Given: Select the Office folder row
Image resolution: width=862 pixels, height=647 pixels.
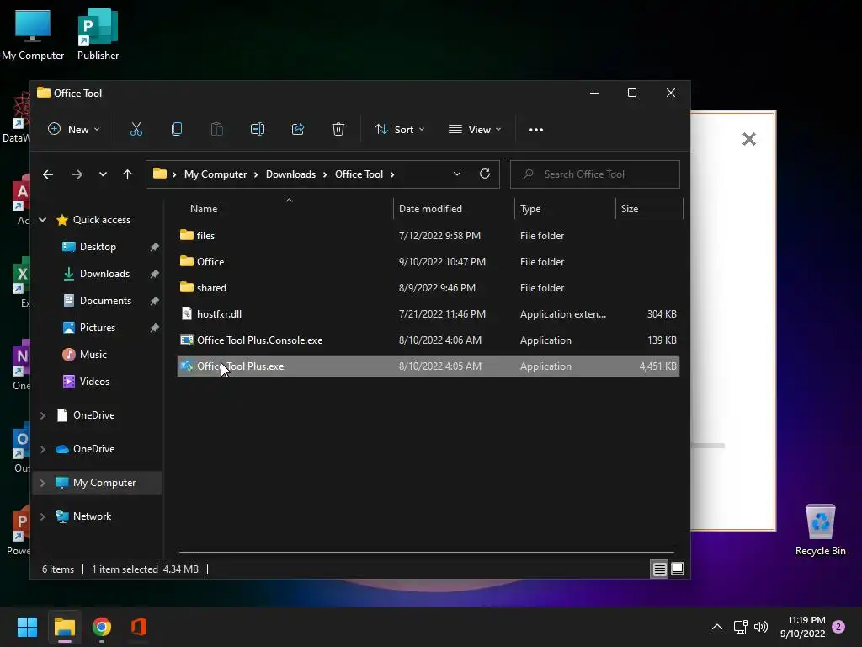Looking at the screenshot, I should point(428,262).
